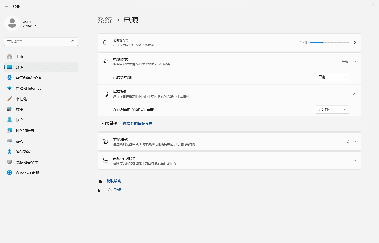Click the 电源 按钮控件 title text
This screenshot has height=243, width=379.
pos(125,159)
